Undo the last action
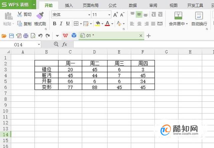This screenshot has height=148, width=214. [40, 36]
